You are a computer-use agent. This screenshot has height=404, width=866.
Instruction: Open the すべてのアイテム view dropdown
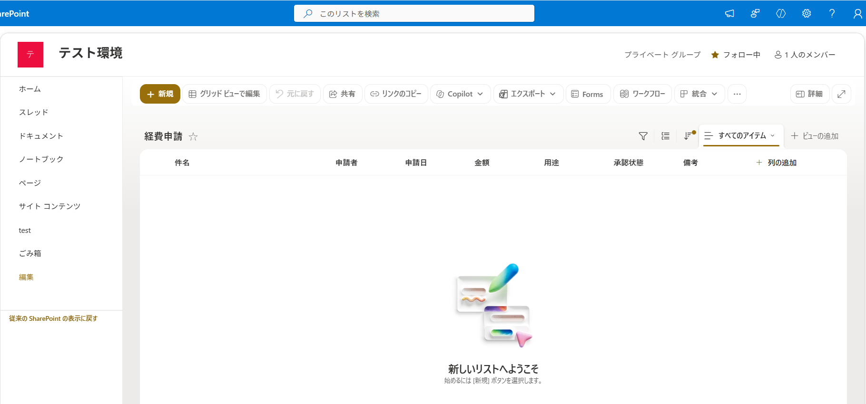tap(741, 135)
